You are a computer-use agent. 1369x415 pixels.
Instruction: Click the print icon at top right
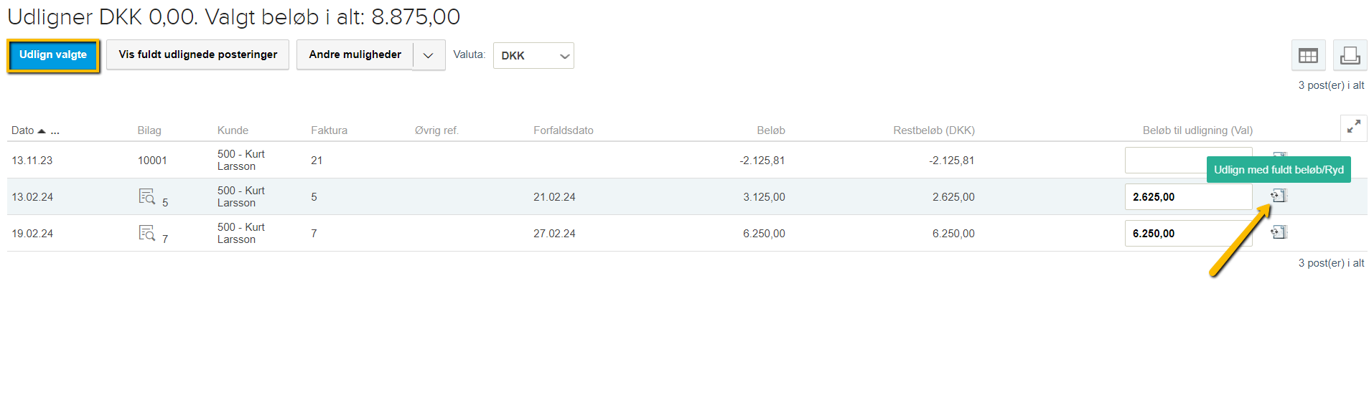tap(1350, 56)
